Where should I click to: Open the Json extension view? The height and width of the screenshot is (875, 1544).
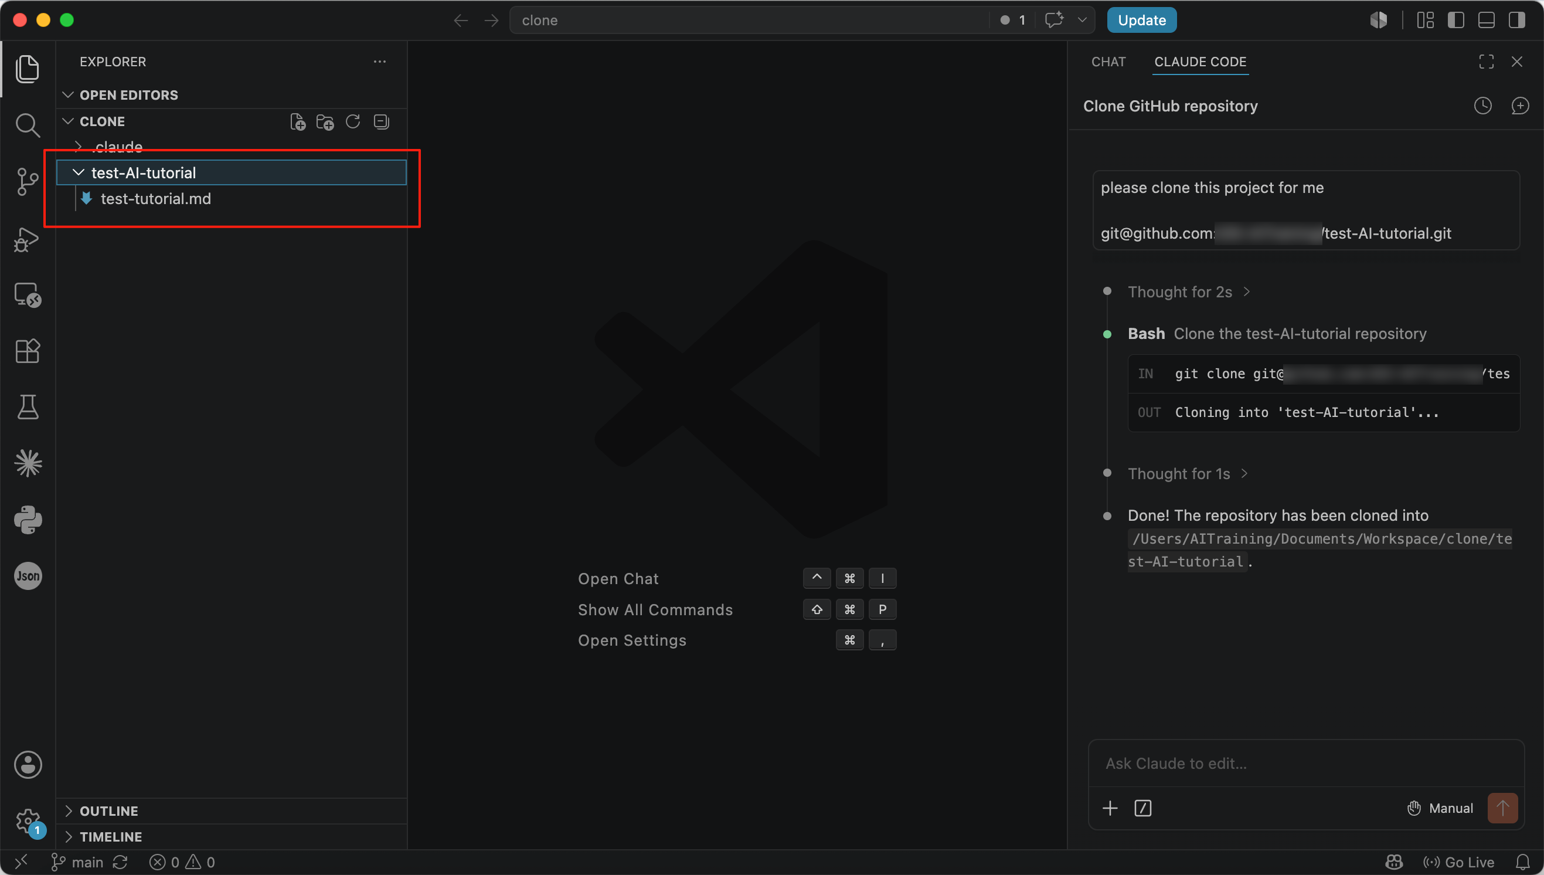(28, 576)
